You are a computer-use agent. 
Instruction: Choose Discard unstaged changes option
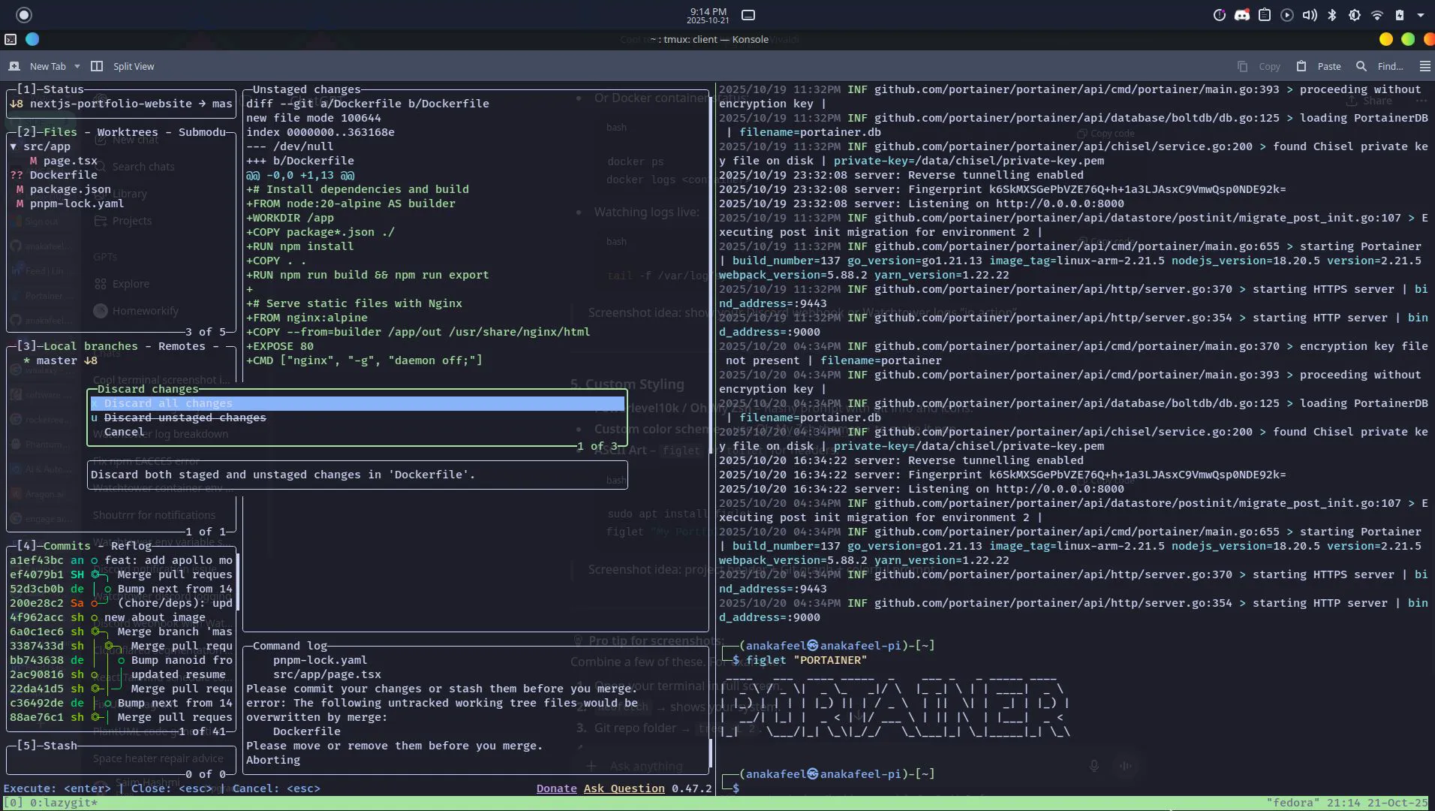(x=357, y=418)
